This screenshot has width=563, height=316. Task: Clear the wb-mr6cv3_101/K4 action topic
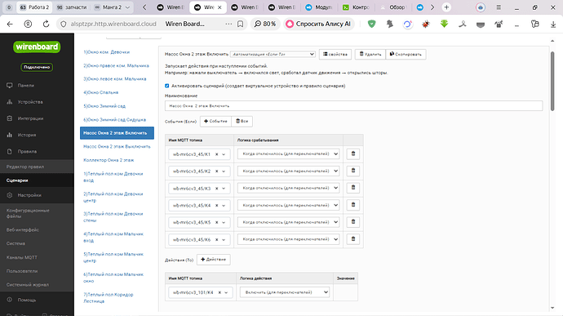coord(219,292)
